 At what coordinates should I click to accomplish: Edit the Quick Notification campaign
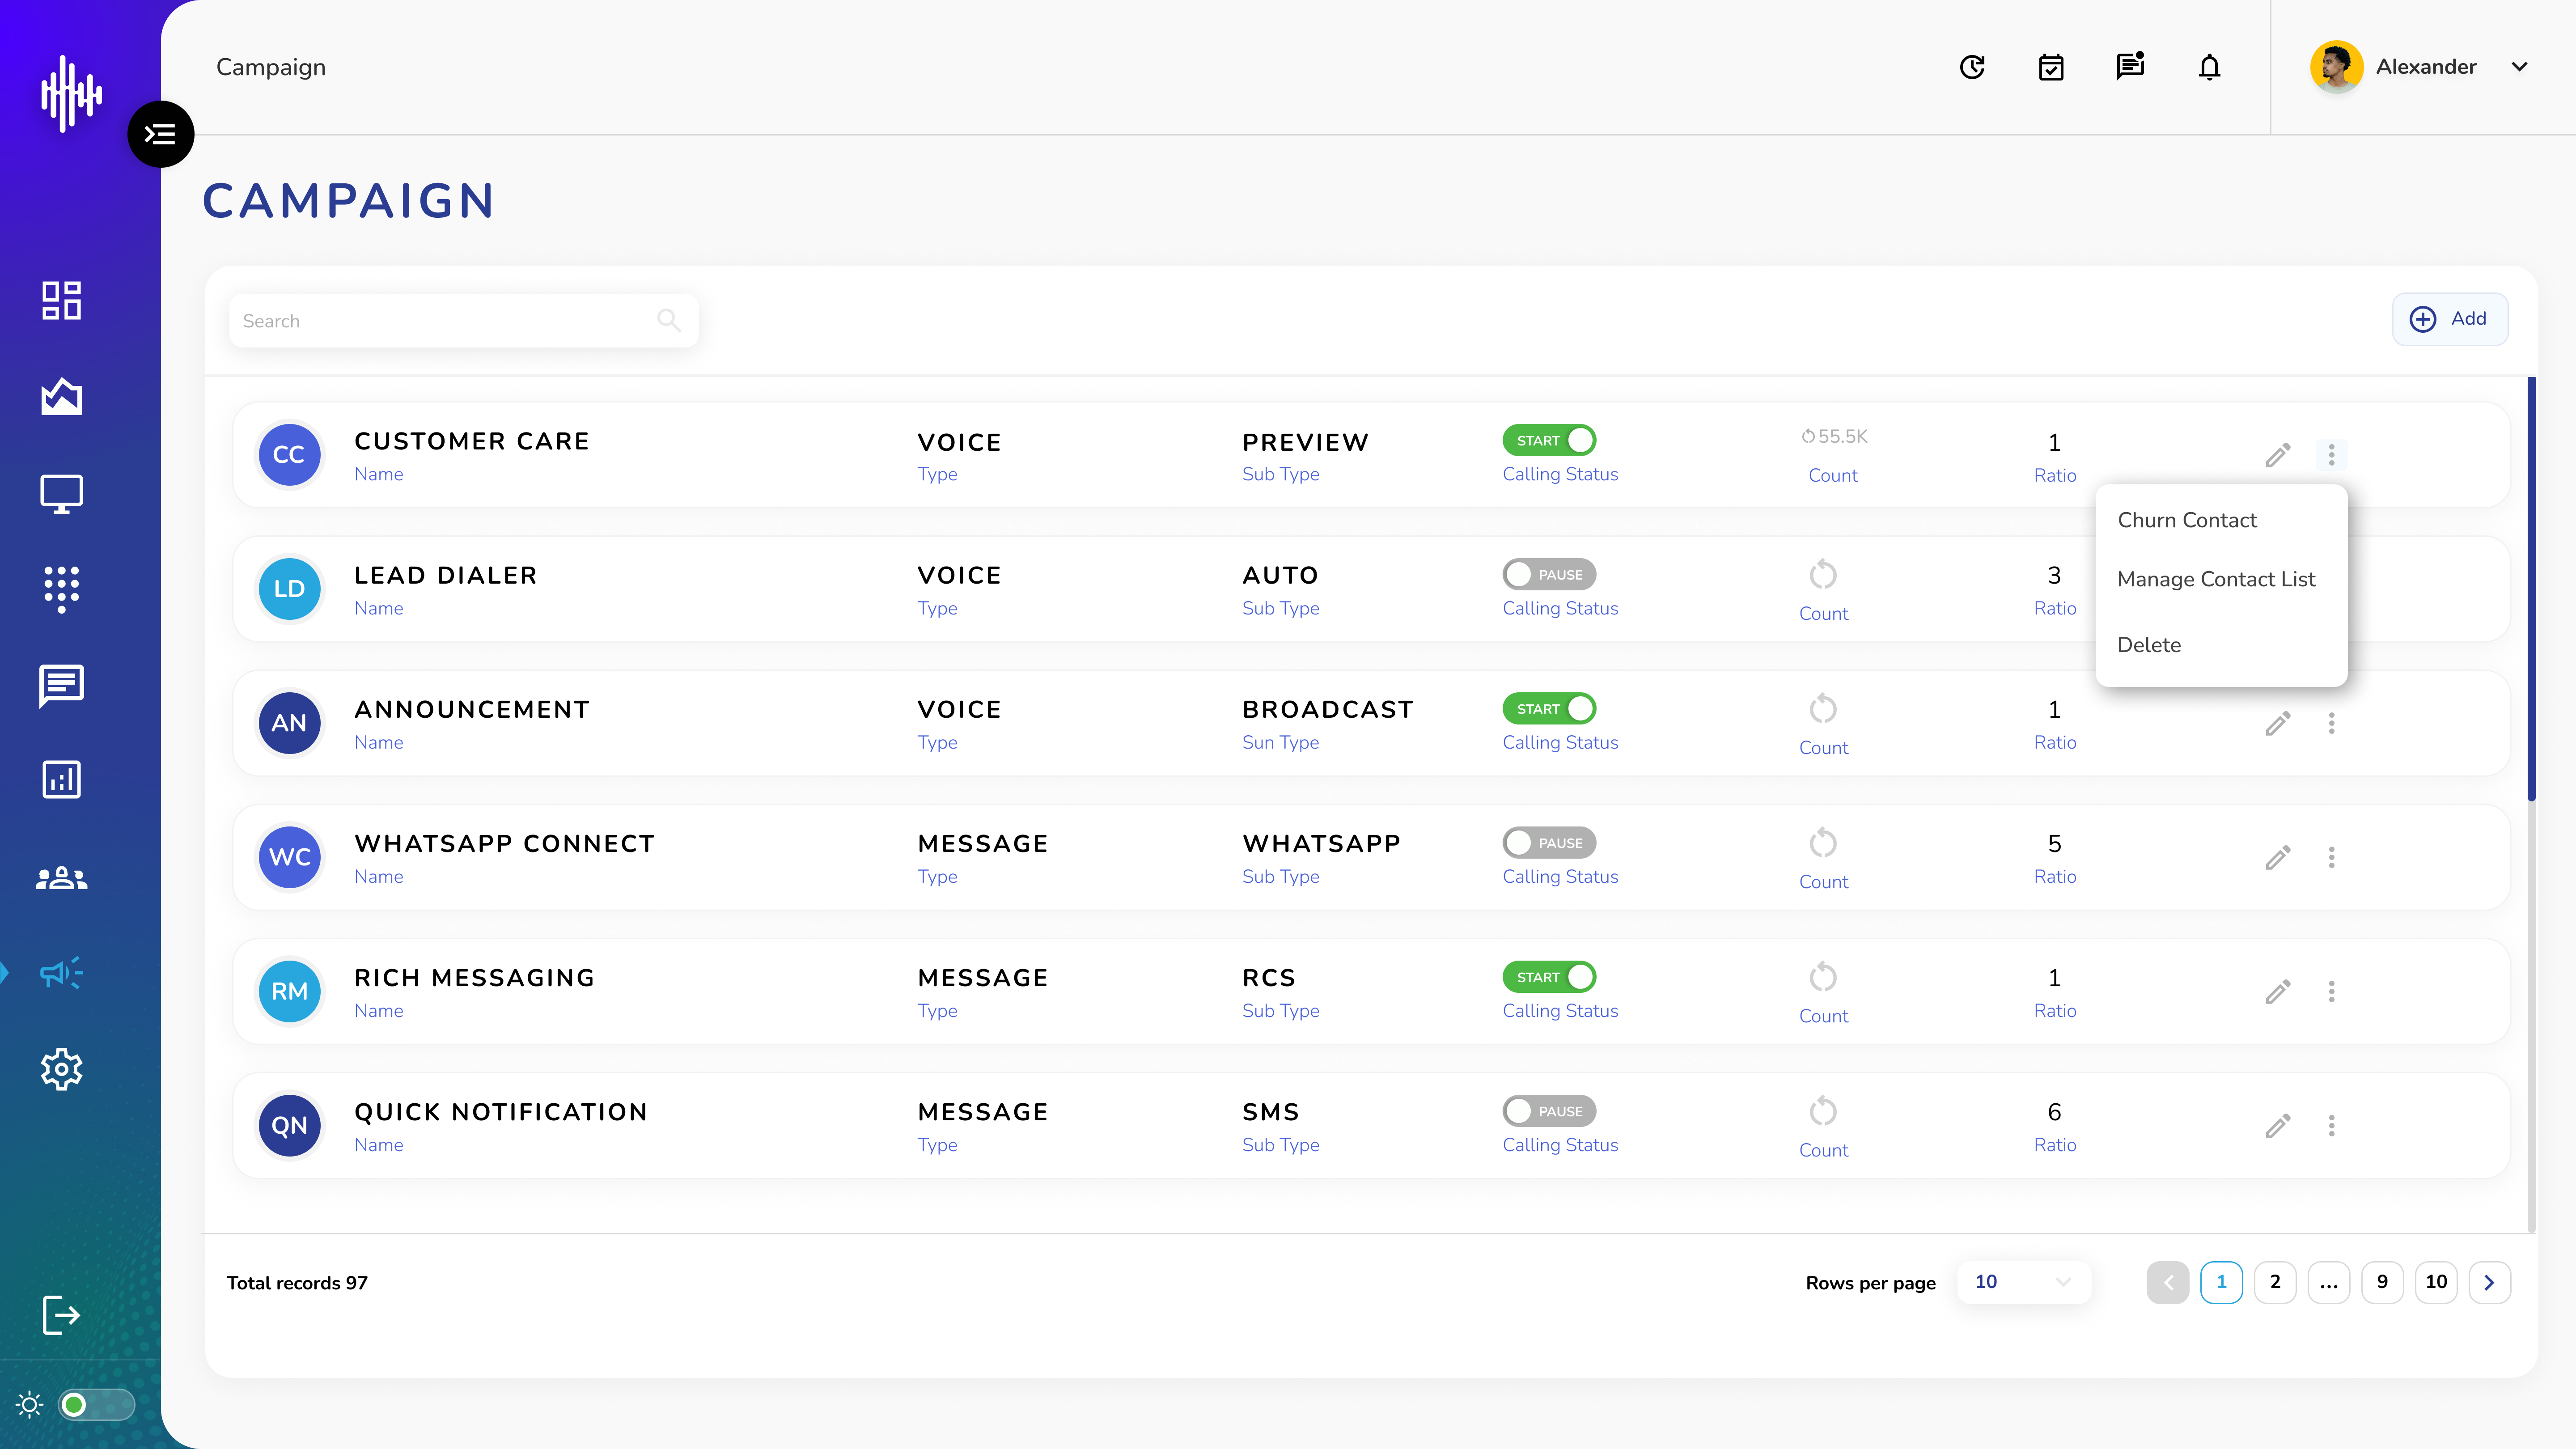point(2278,1126)
